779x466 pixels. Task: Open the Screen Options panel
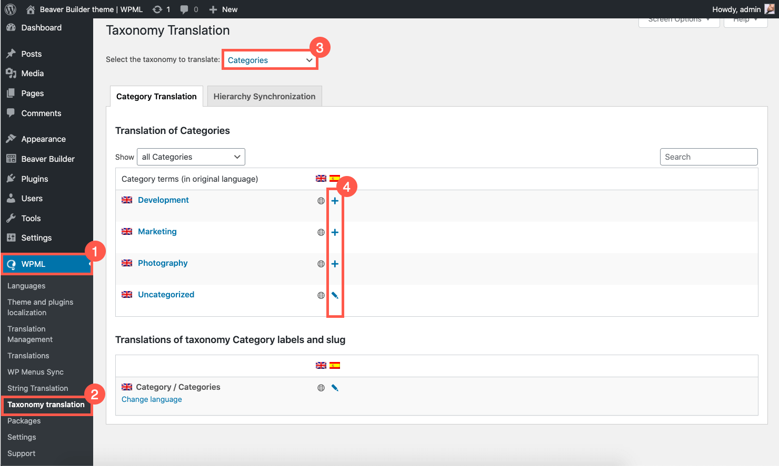click(679, 21)
